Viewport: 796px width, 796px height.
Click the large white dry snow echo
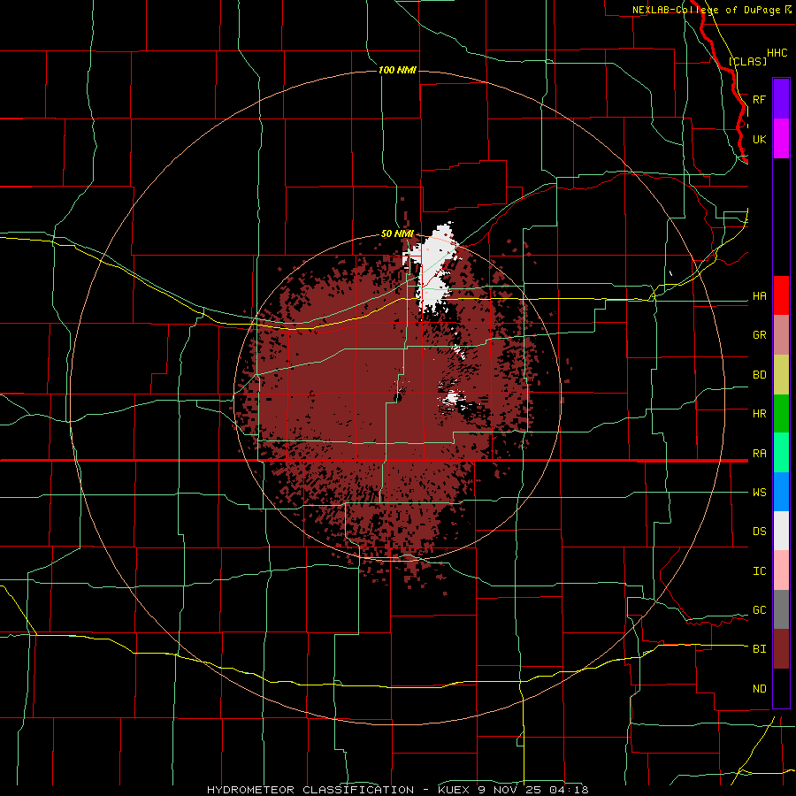coord(432,269)
